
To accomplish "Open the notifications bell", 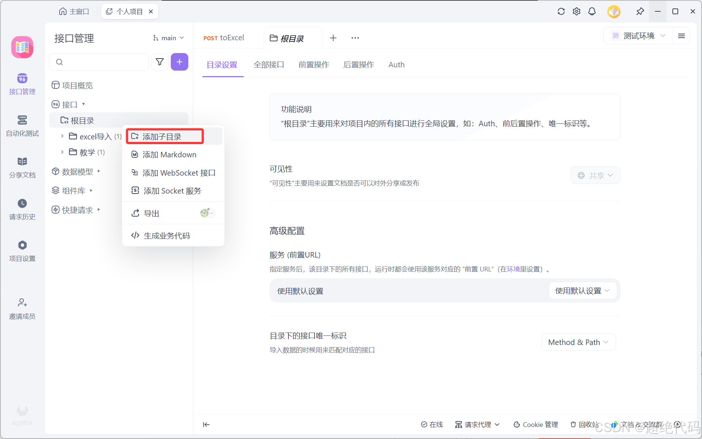I will pyautogui.click(x=592, y=11).
